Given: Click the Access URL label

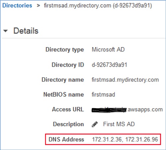Looking at the screenshot, I should coord(68,110).
